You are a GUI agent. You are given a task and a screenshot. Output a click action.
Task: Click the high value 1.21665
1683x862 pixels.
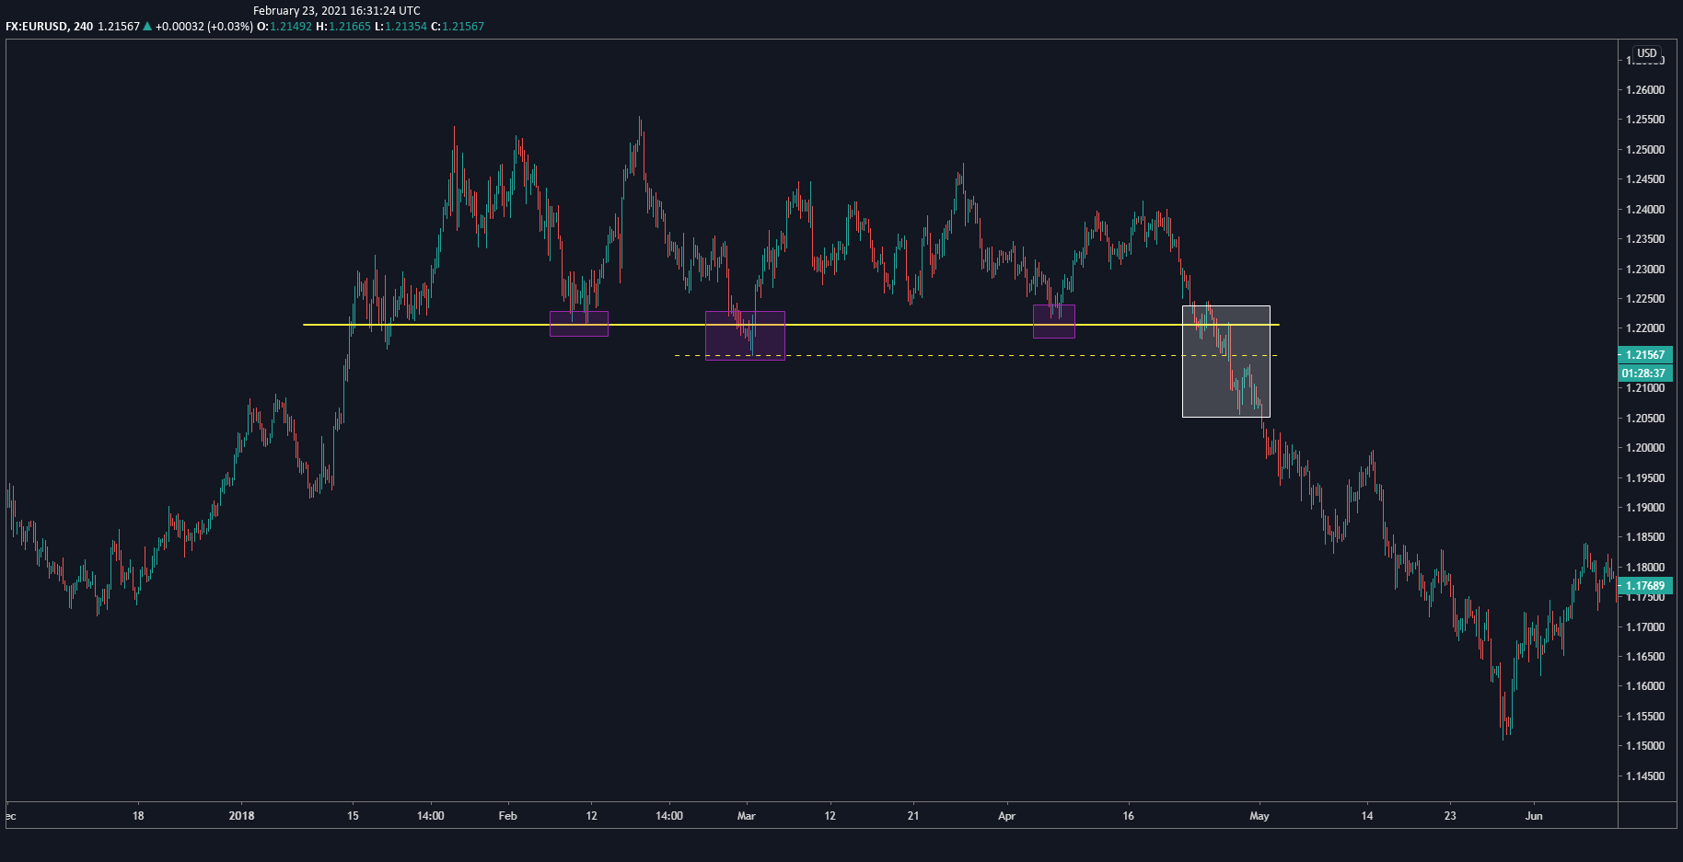[x=350, y=27]
